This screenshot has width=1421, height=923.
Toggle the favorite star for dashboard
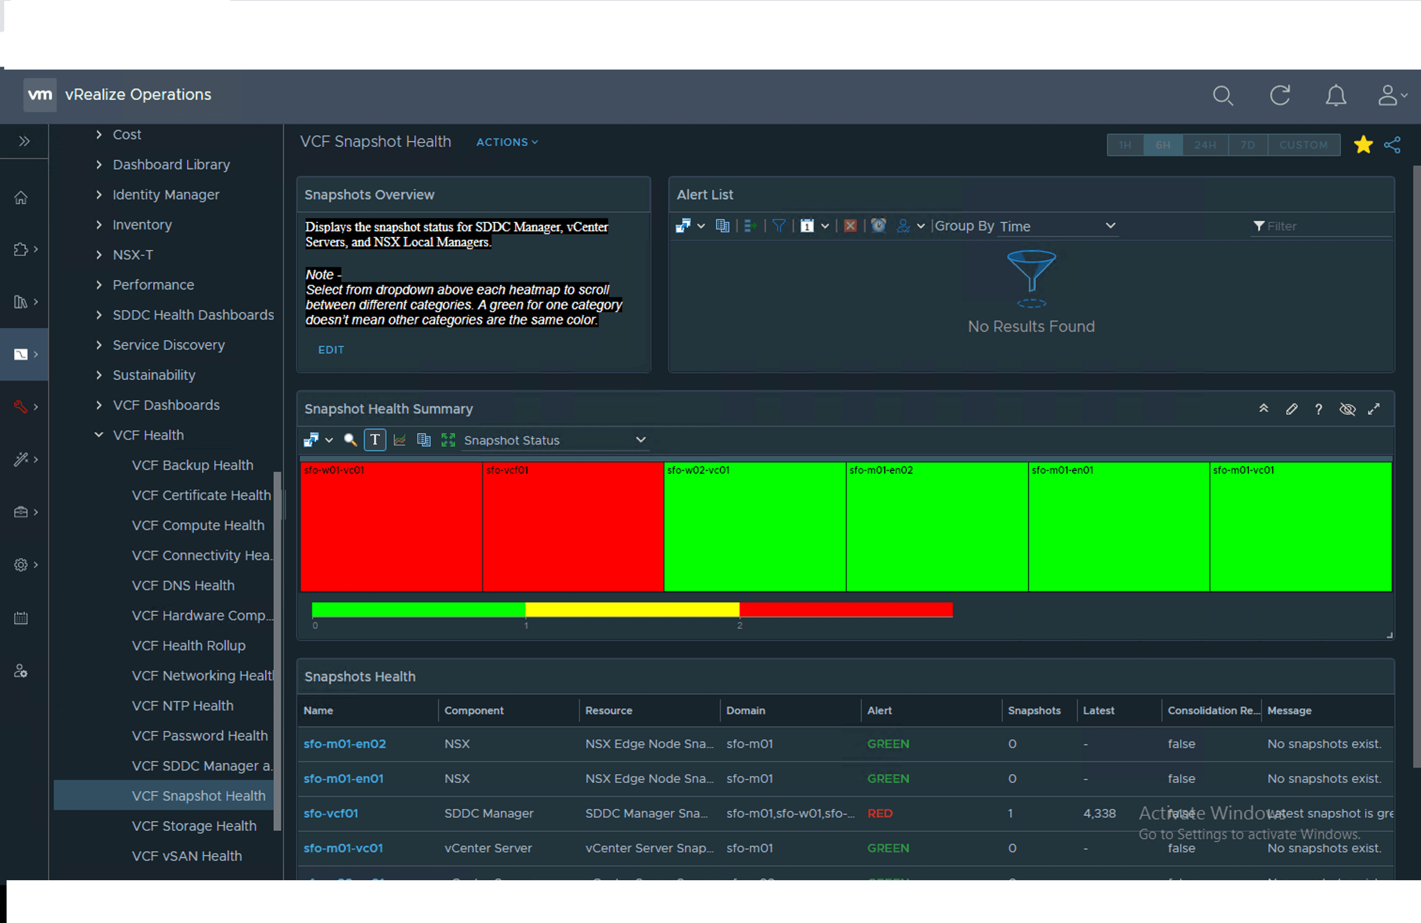[x=1363, y=145]
